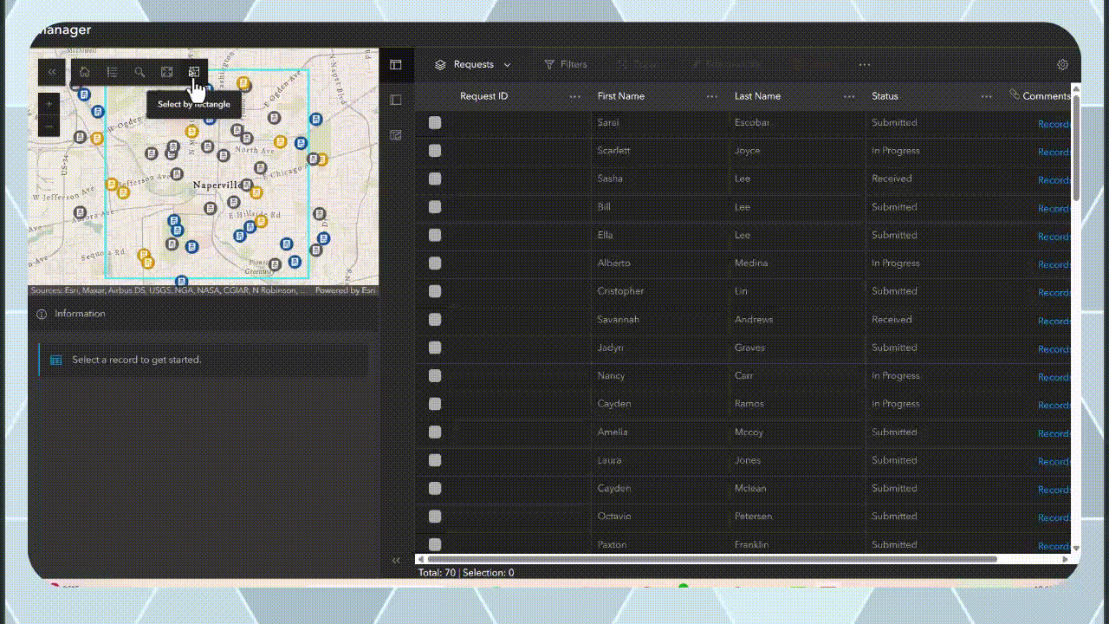Click the Comments column header
The image size is (1109, 624).
[1047, 96]
